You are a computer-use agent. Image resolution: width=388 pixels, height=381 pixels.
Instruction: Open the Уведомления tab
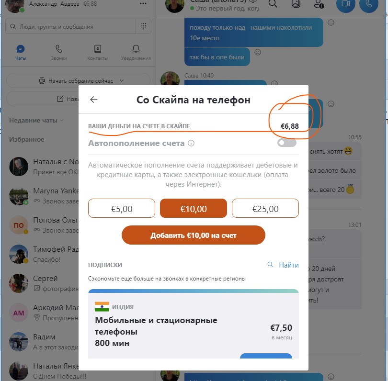[136, 53]
